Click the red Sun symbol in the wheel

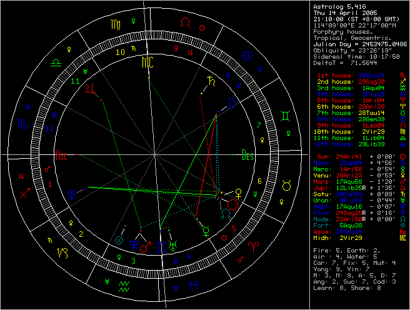tap(232, 204)
